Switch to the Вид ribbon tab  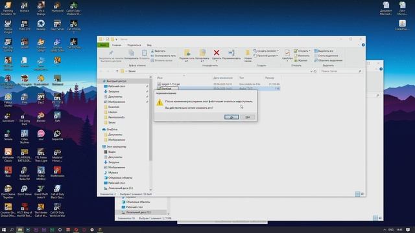click(149, 45)
